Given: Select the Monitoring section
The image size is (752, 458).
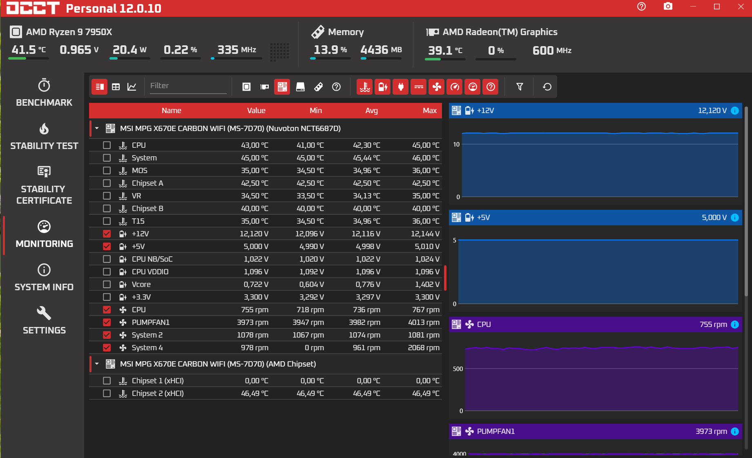Looking at the screenshot, I should pyautogui.click(x=44, y=234).
